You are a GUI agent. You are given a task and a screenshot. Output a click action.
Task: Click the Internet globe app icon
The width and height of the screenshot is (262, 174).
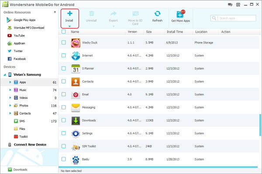76,56
